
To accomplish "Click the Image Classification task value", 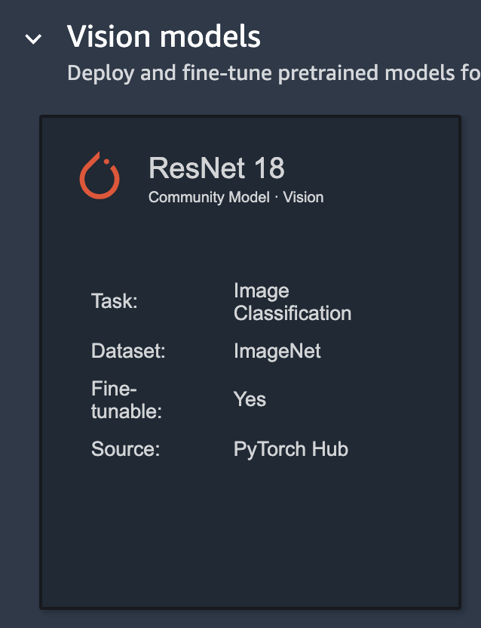I will coord(293,302).
